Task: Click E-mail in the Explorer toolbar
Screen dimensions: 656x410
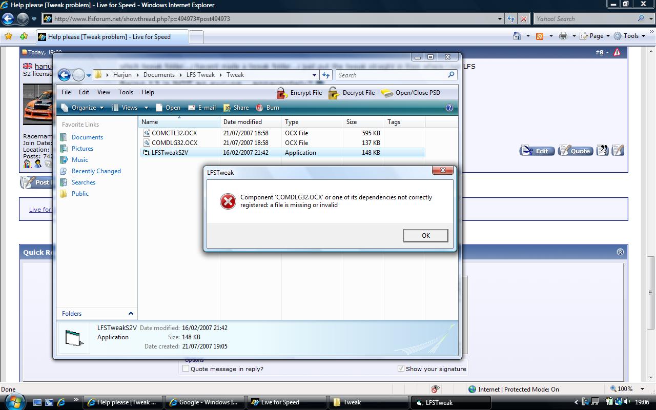Action: [201, 108]
